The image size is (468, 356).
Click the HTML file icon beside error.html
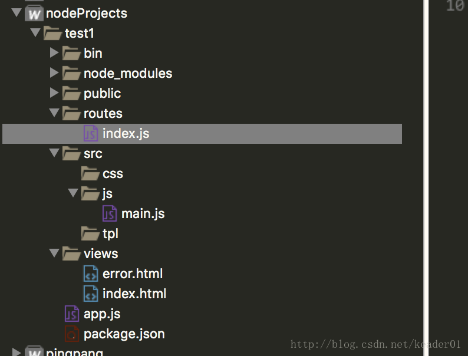click(x=90, y=273)
